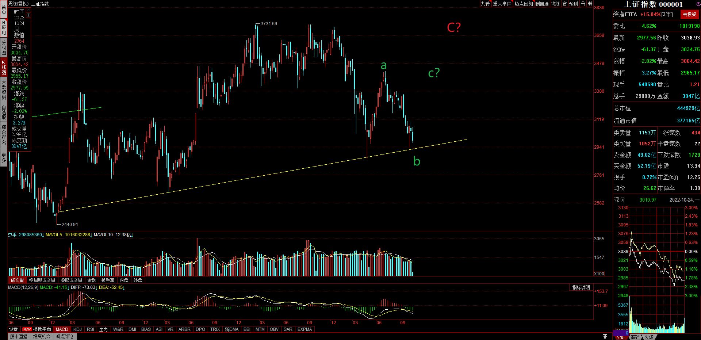Screen dimensions: 701x340
Task: Select the 内盘 tab
Action: 124,280
